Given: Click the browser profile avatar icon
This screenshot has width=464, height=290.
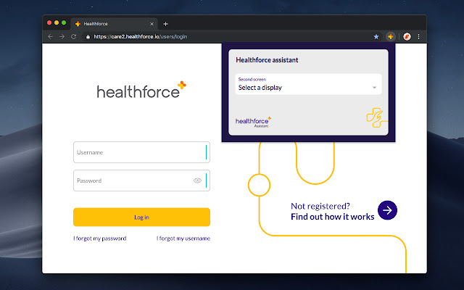Looking at the screenshot, I should click(407, 36).
